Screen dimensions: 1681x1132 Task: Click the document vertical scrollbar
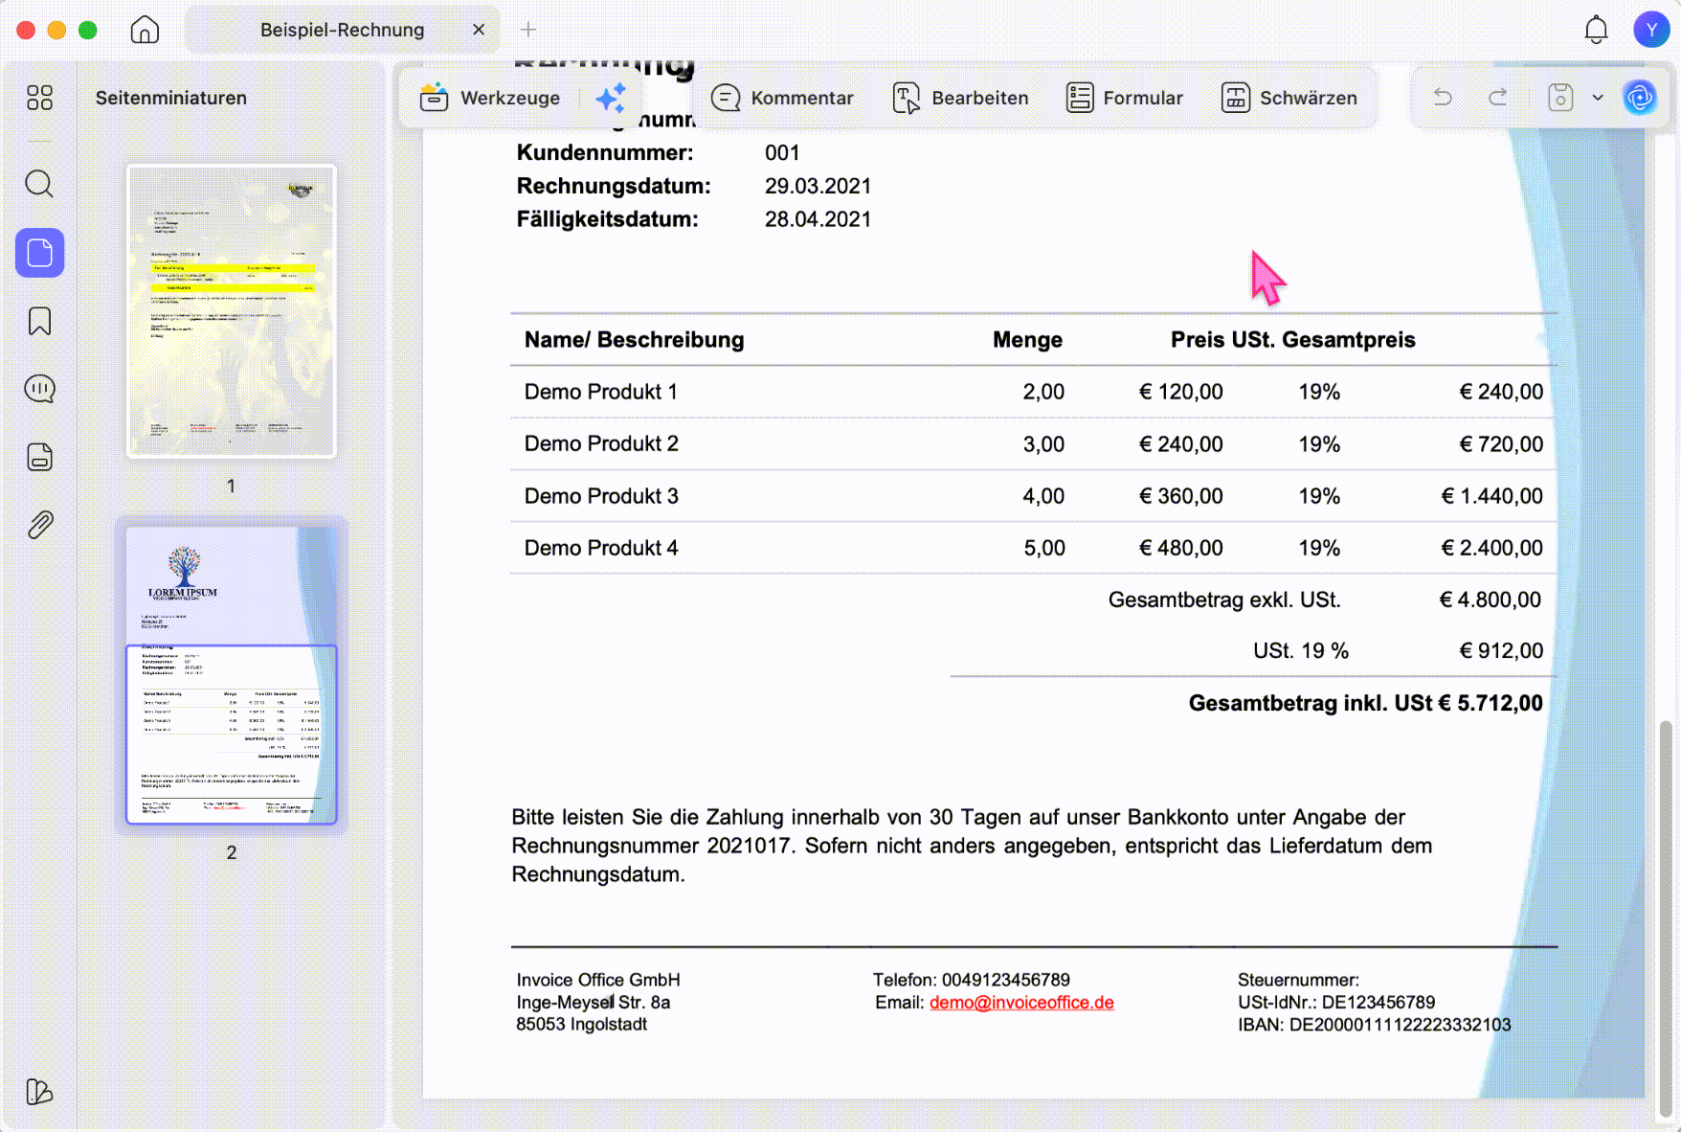coord(1666,919)
